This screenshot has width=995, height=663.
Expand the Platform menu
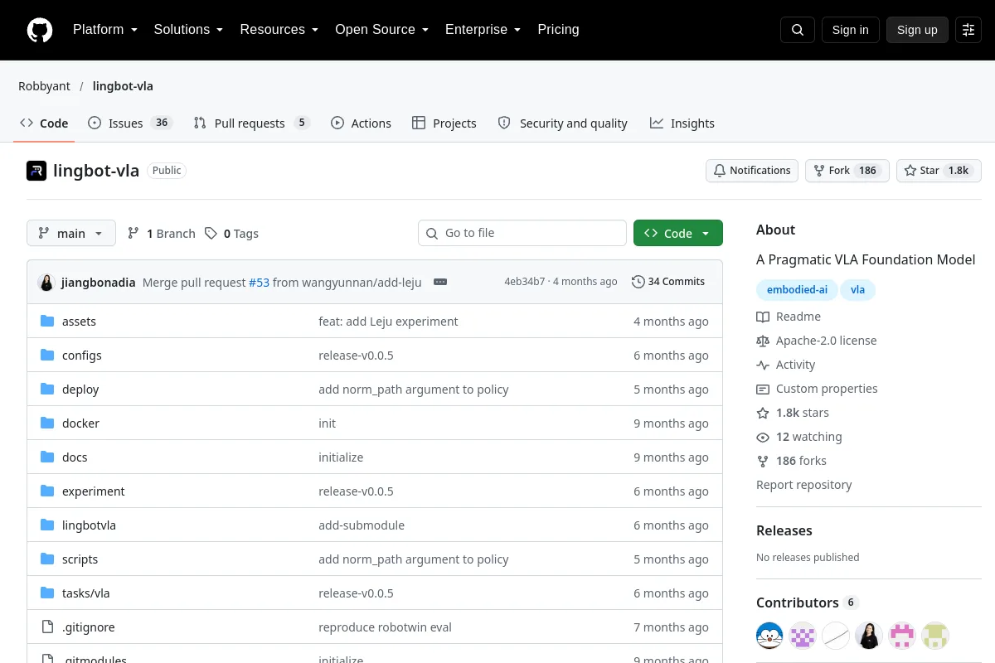105,30
